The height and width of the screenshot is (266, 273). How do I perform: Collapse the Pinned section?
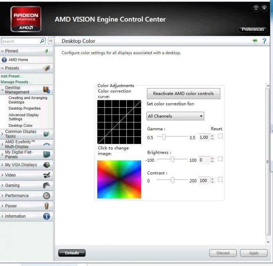pos(2,51)
